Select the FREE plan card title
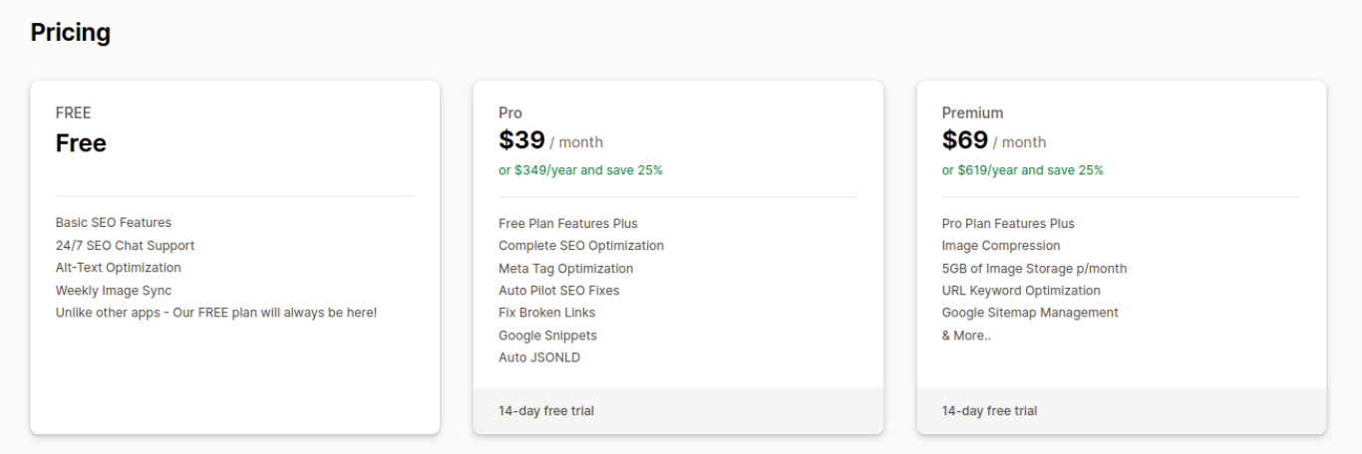Screen dimensions: 1362x454 coord(73,113)
